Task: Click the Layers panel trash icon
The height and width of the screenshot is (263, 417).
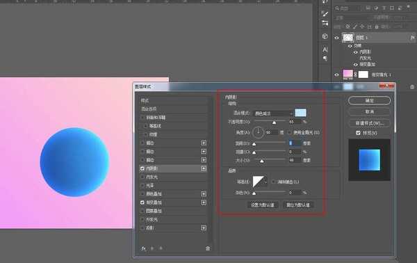Action: [x=412, y=87]
